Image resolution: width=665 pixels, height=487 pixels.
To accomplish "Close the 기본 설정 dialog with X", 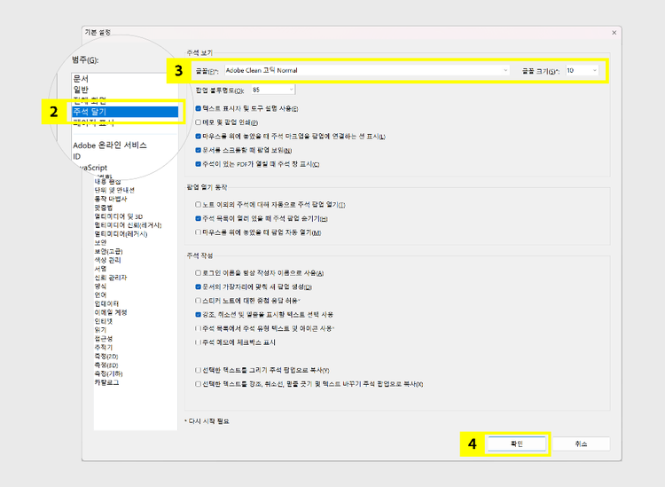I will pos(614,33).
